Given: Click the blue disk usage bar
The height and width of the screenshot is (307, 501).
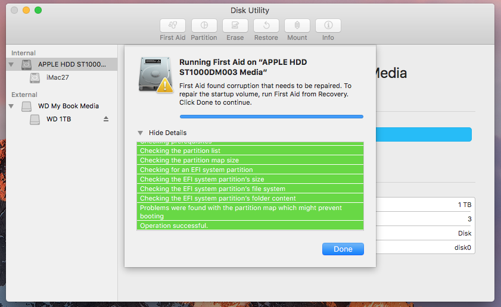Looking at the screenshot, I should pyautogui.click(x=424, y=134).
